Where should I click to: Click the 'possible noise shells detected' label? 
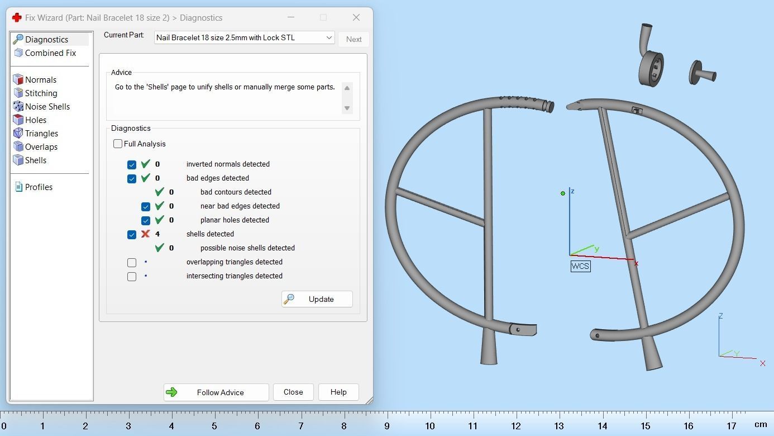click(x=247, y=248)
